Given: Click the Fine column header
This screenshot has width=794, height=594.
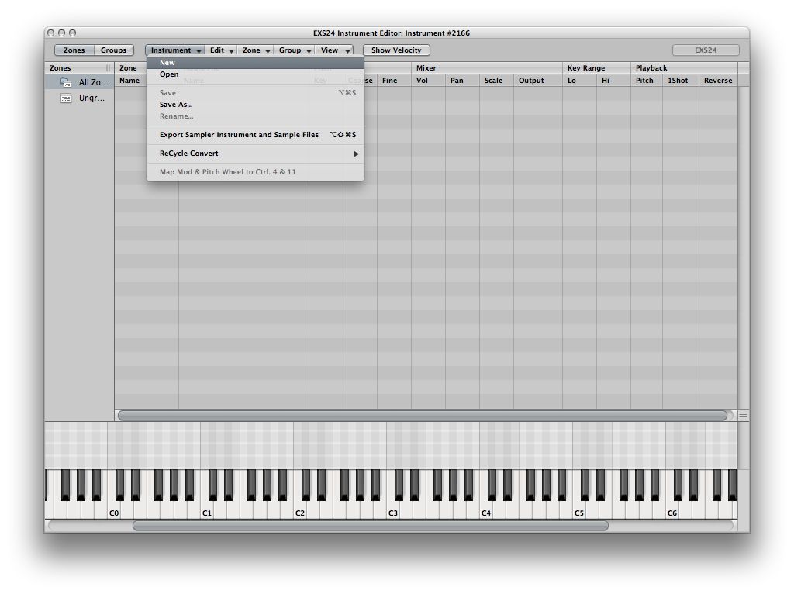Looking at the screenshot, I should coord(394,81).
